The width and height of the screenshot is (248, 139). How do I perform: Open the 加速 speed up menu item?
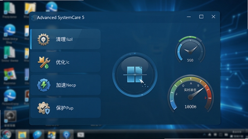[65, 85]
